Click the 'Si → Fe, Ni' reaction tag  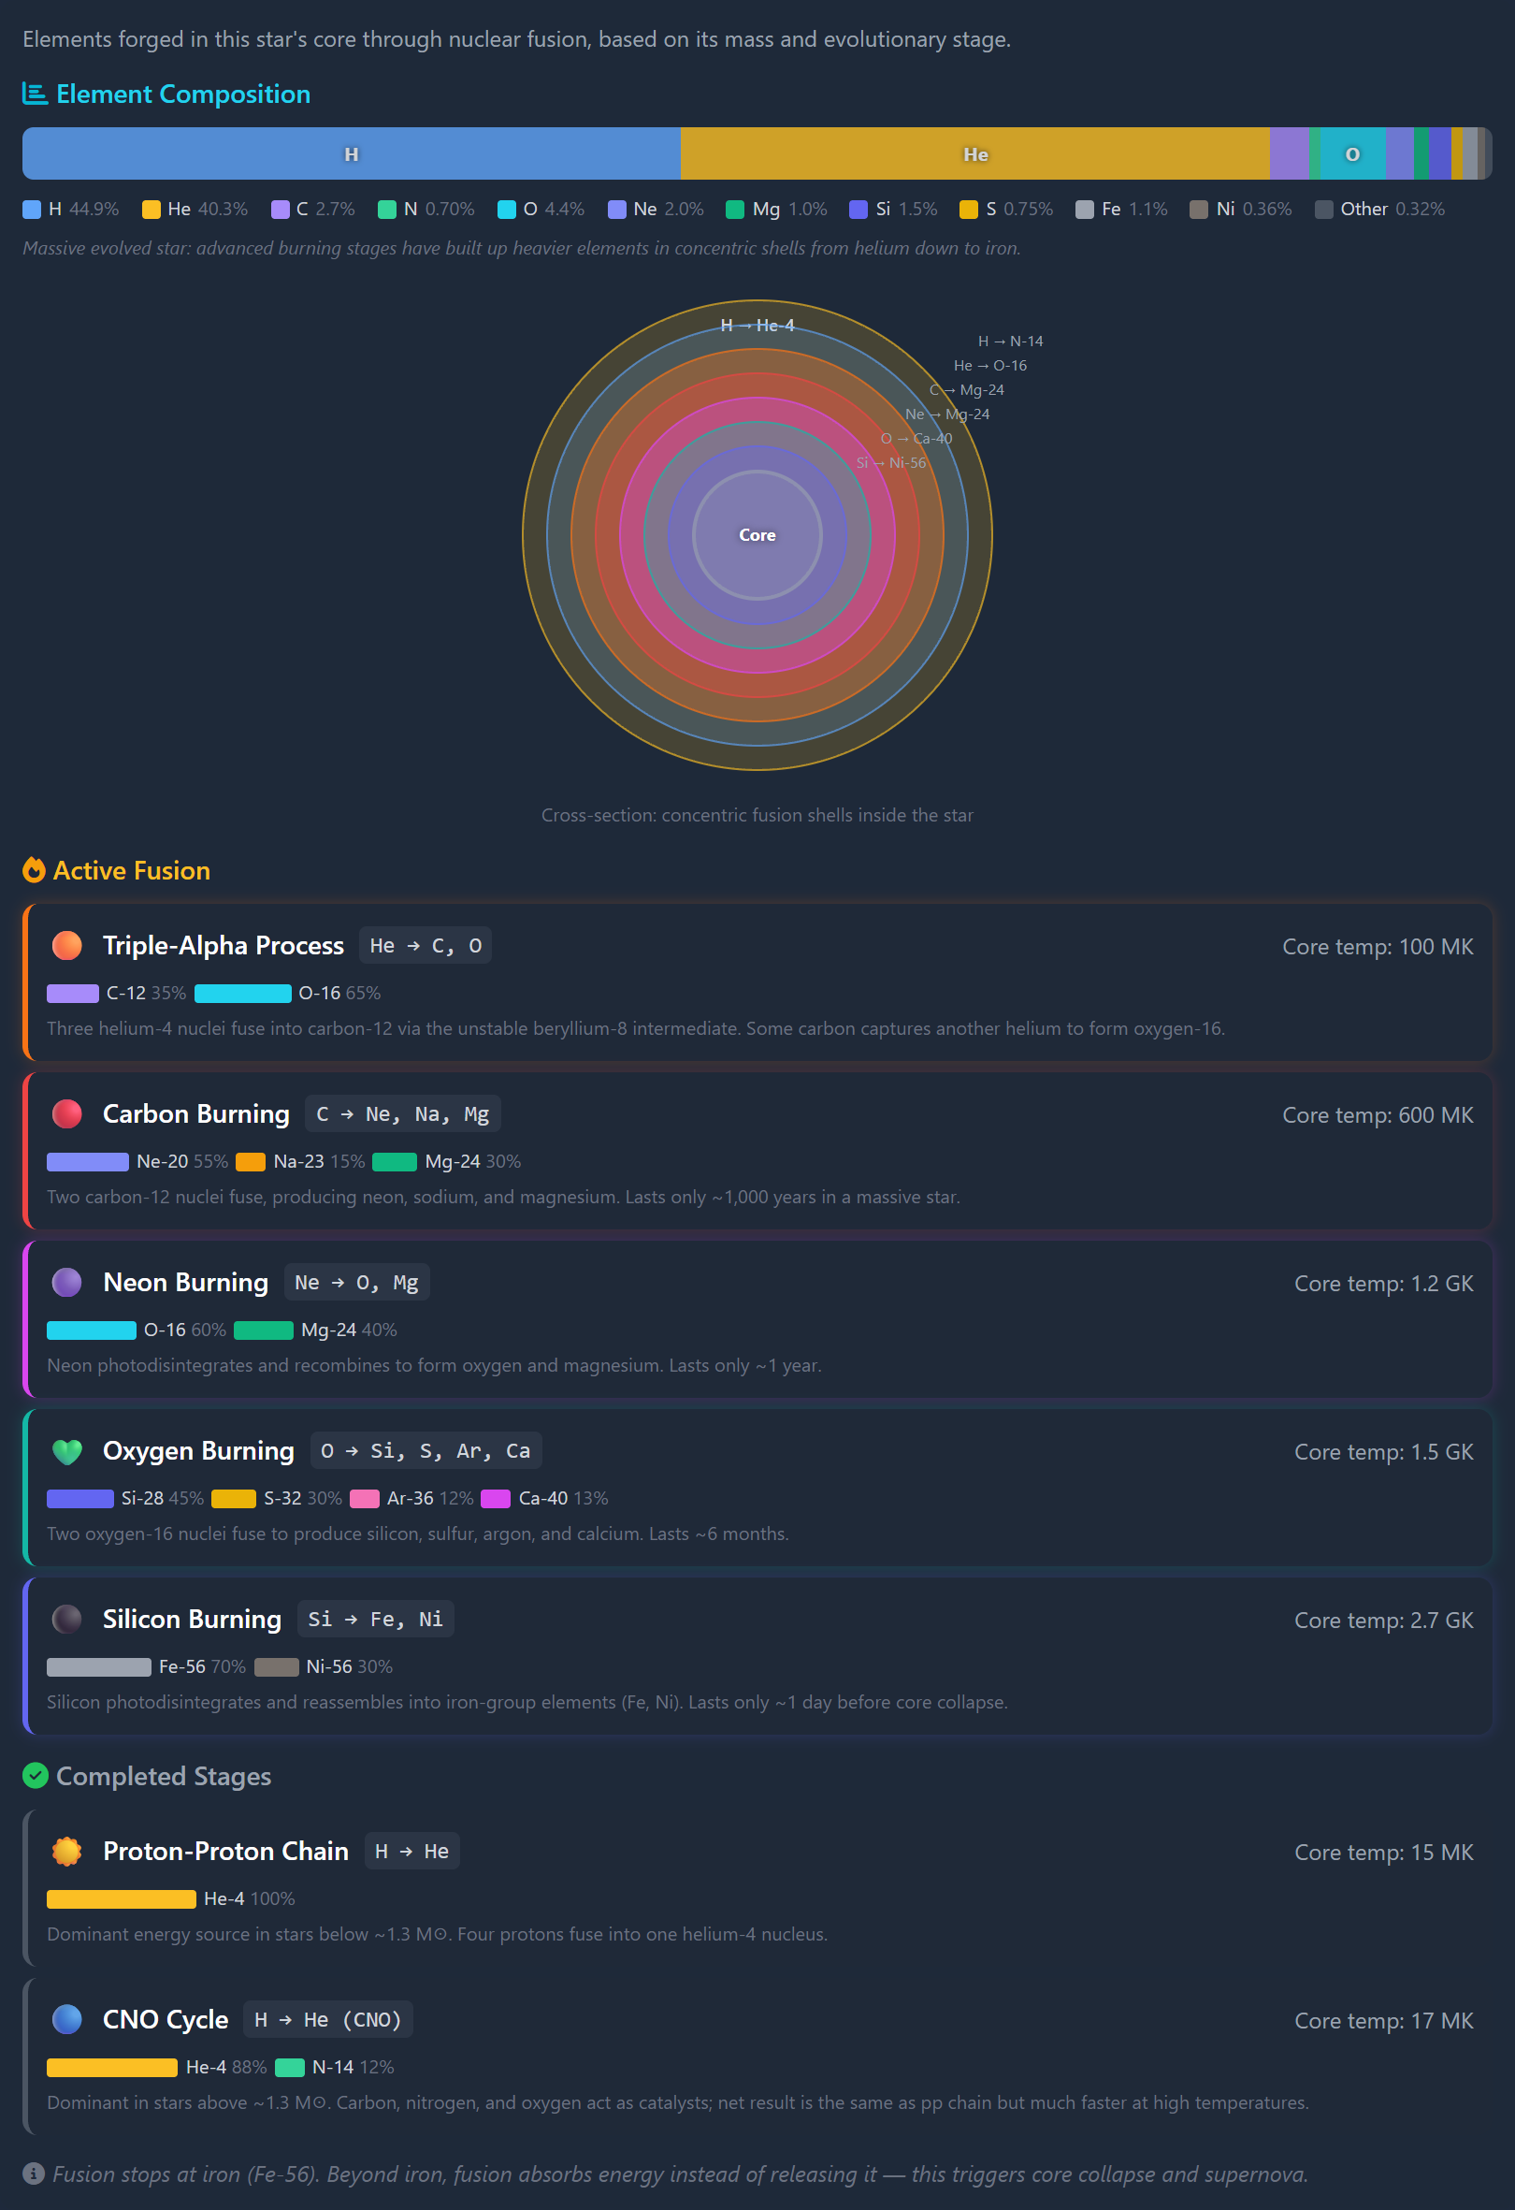pos(375,1619)
